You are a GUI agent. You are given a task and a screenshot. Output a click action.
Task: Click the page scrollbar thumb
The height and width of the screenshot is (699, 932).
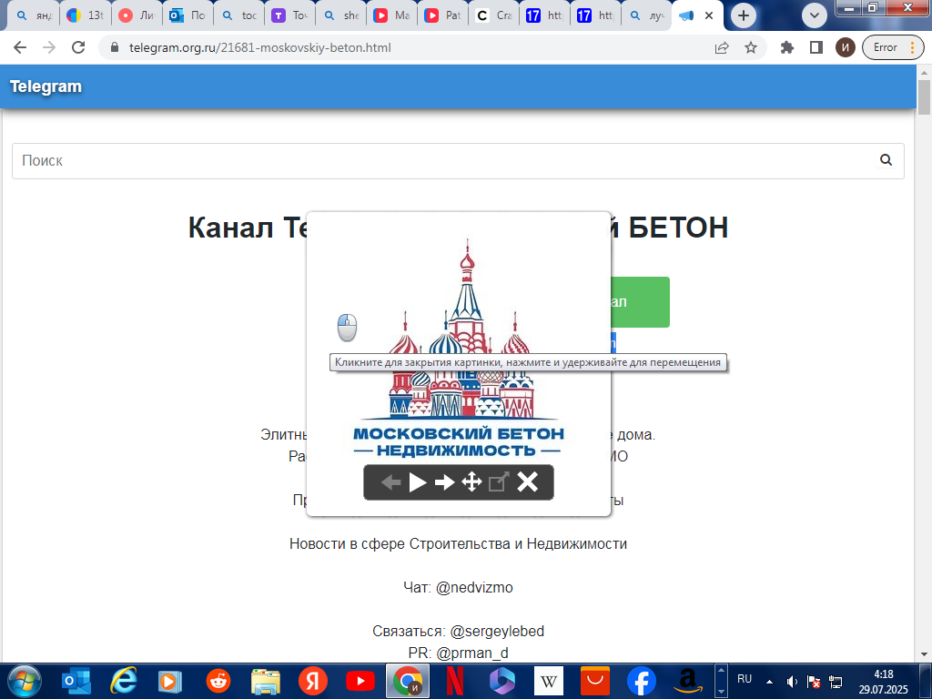[x=925, y=96]
